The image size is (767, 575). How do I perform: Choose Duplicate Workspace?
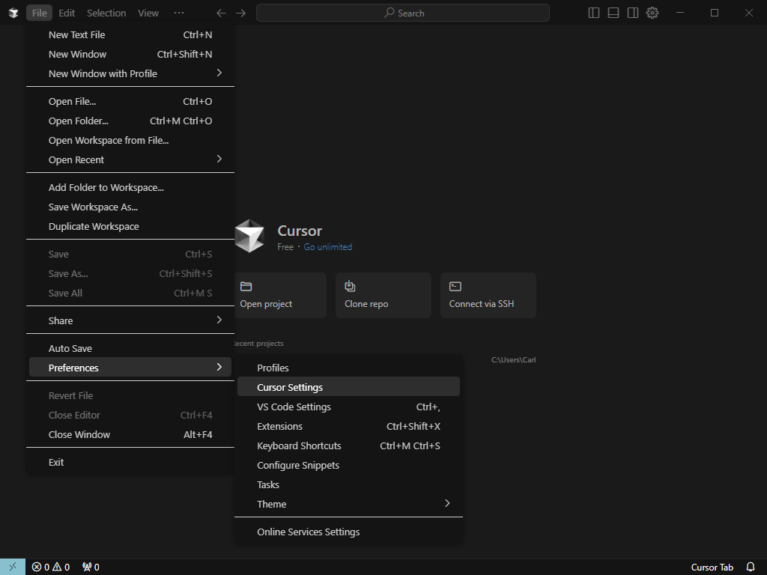[x=130, y=227]
